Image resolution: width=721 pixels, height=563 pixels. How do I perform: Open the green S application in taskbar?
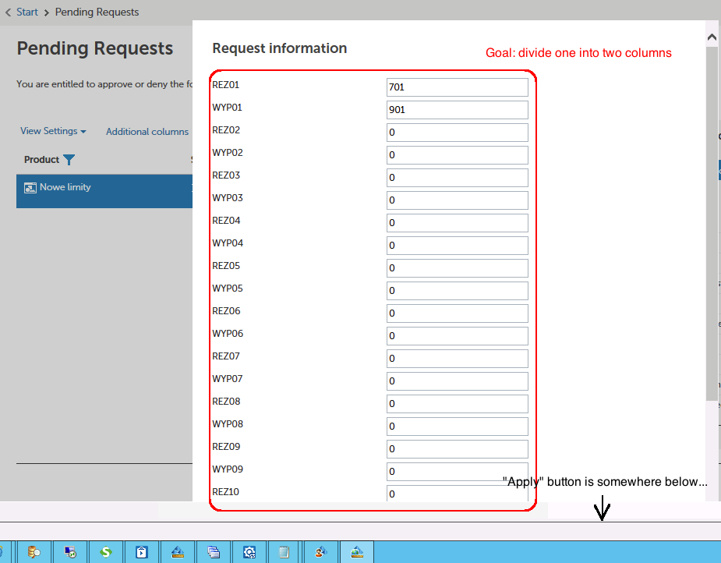point(106,551)
